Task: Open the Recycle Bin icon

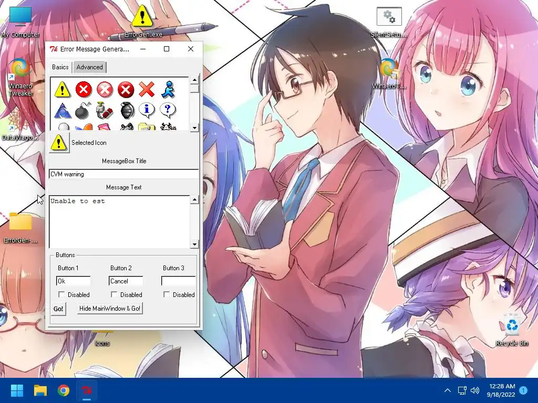Action: (512, 331)
